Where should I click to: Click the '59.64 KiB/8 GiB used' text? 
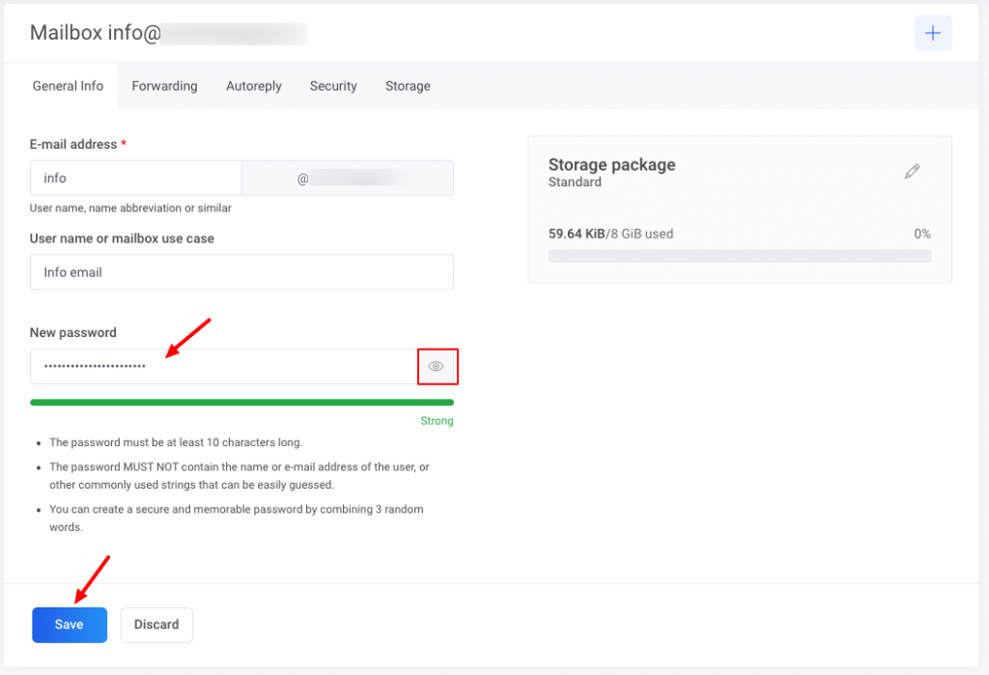coord(610,234)
